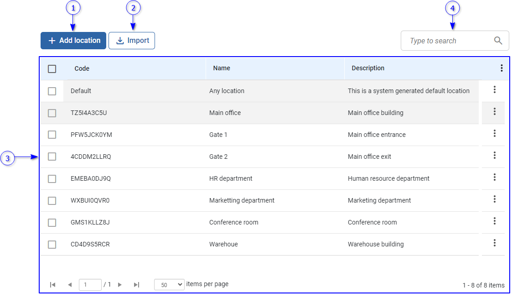Viewport: 512px width, 298px height.
Task: Go to the first page
Action: click(x=52, y=285)
